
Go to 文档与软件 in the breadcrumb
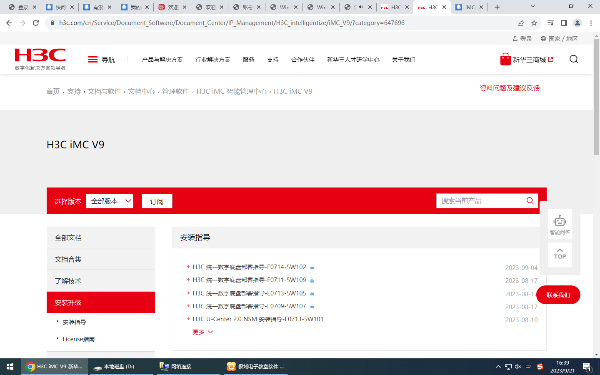point(104,91)
